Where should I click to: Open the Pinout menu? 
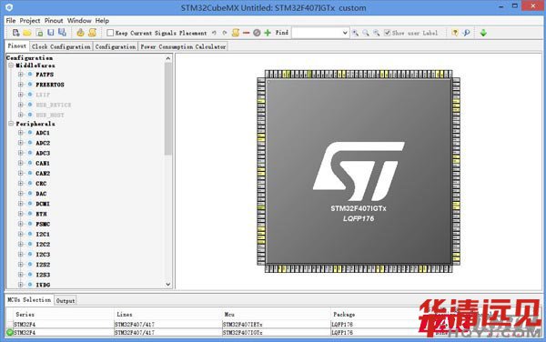click(x=54, y=21)
